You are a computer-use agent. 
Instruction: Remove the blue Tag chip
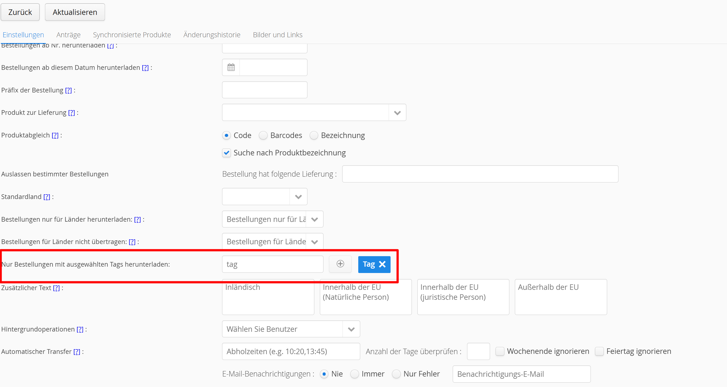382,264
